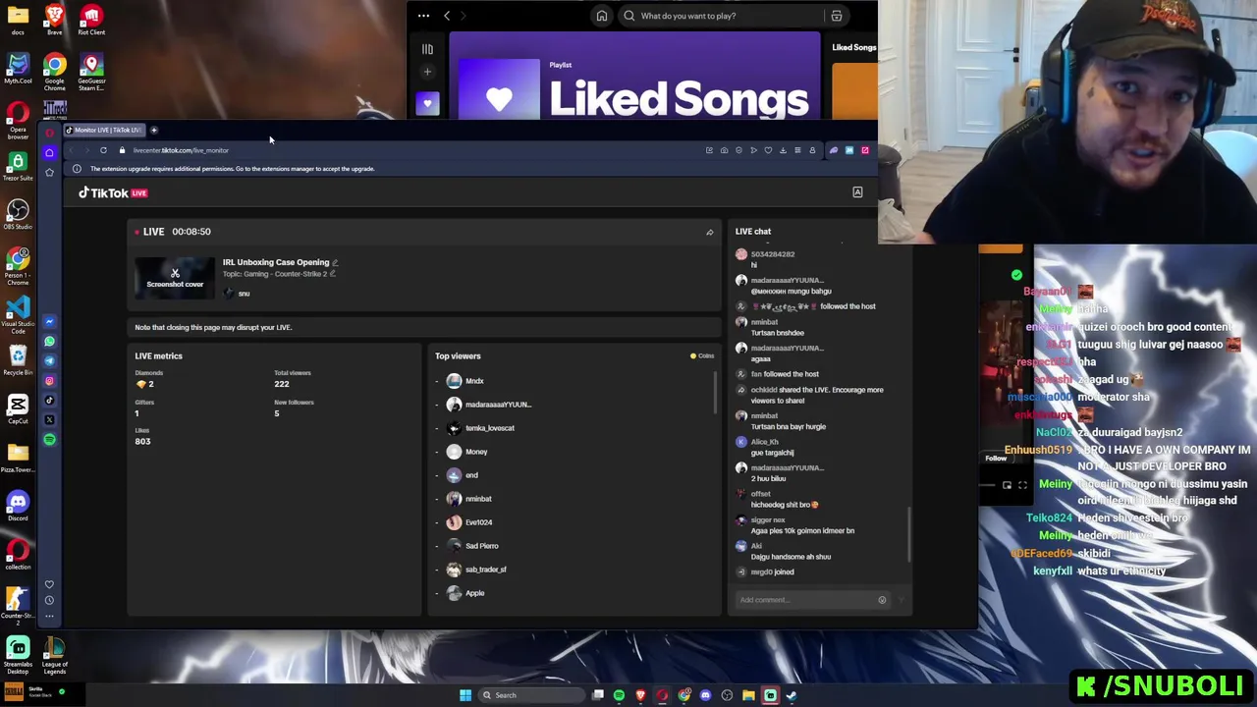
Task: Click the share arrow in LIVE panel
Action: coord(709,232)
